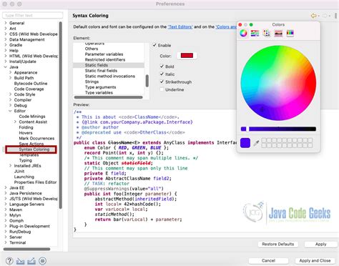Image resolution: width=339 pixels, height=266 pixels.
Task: Focus the type filter text field
Action: tap(33, 15)
